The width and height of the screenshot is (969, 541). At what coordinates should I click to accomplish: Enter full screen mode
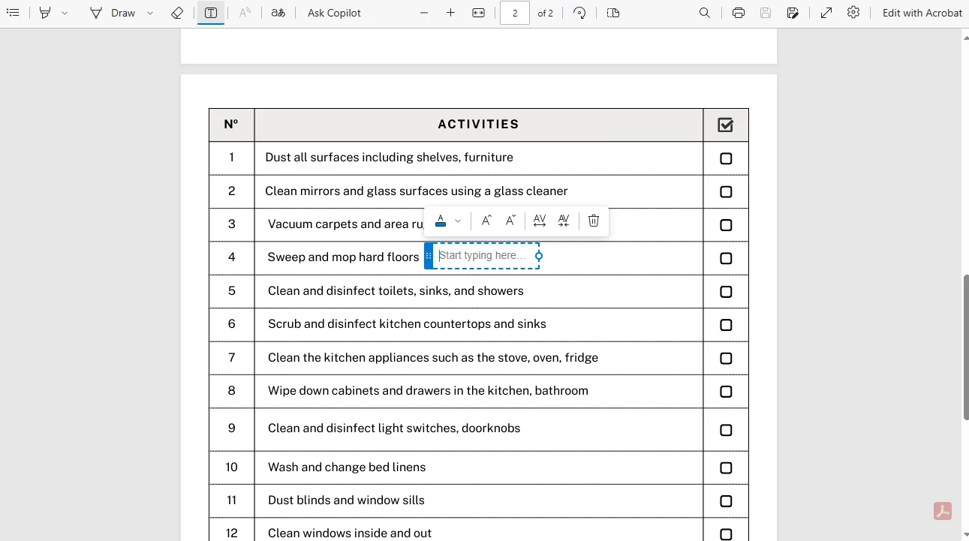pos(826,13)
